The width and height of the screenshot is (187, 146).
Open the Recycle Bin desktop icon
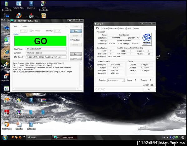click(7, 41)
